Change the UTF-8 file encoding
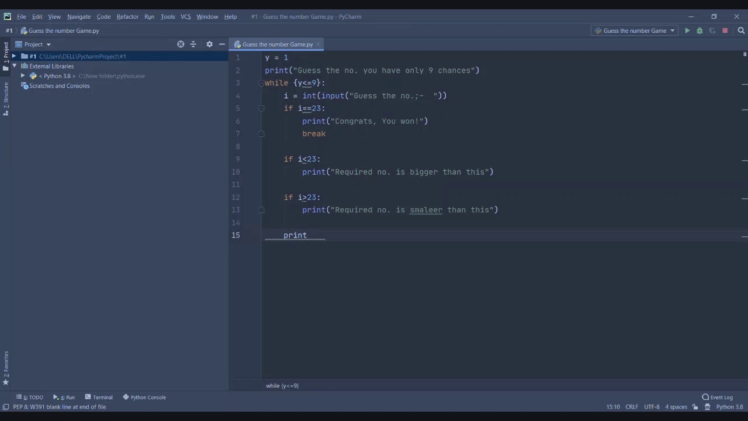Screen dimensions: 748x421 [652, 406]
